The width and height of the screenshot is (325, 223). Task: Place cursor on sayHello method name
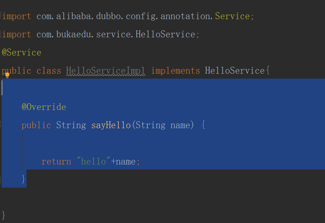tap(111, 125)
